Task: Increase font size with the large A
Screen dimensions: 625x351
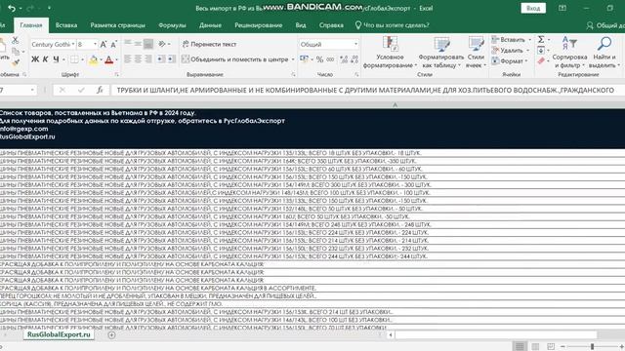Action: coord(104,44)
